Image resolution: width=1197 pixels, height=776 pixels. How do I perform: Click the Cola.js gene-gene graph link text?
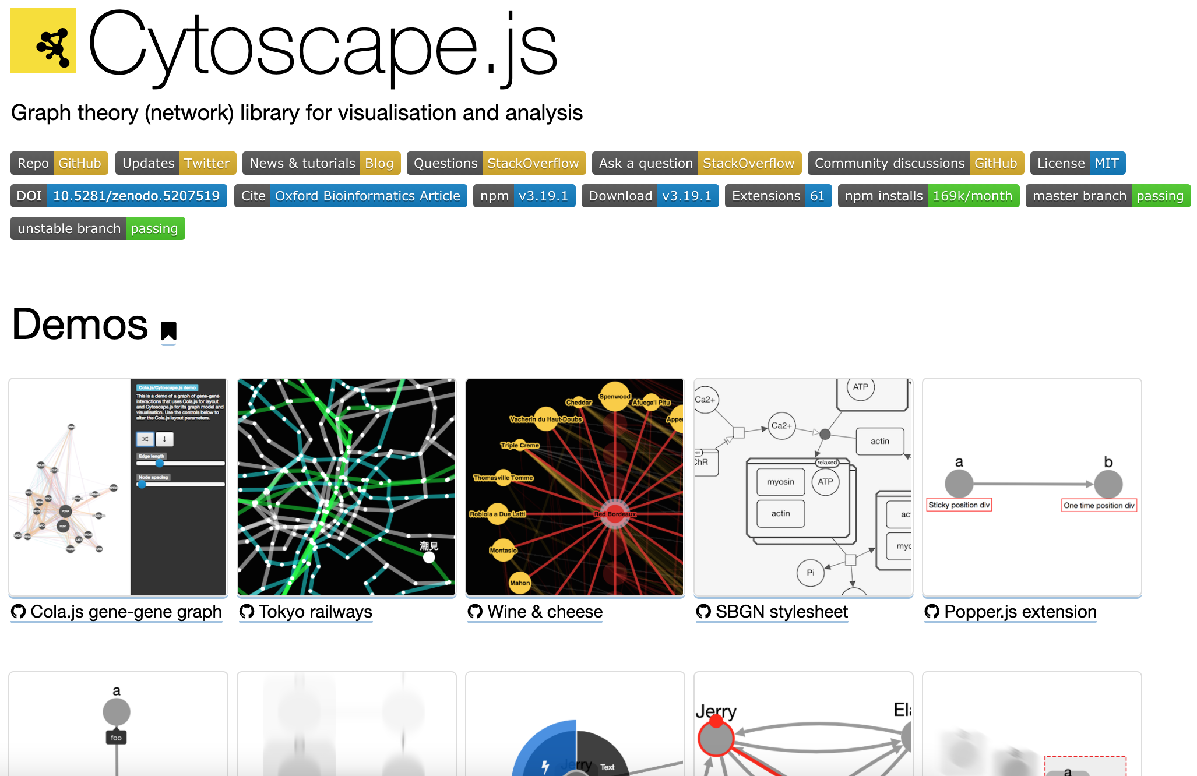click(126, 612)
